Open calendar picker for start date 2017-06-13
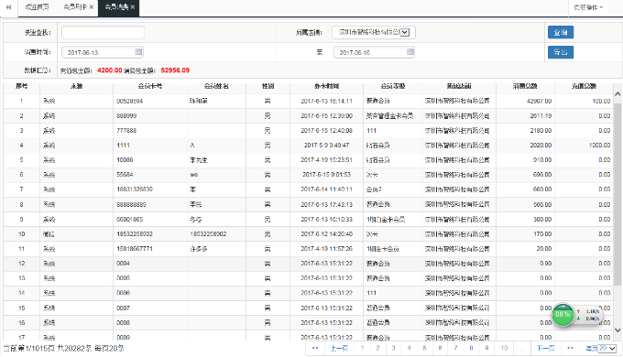The image size is (623, 357). click(x=138, y=52)
